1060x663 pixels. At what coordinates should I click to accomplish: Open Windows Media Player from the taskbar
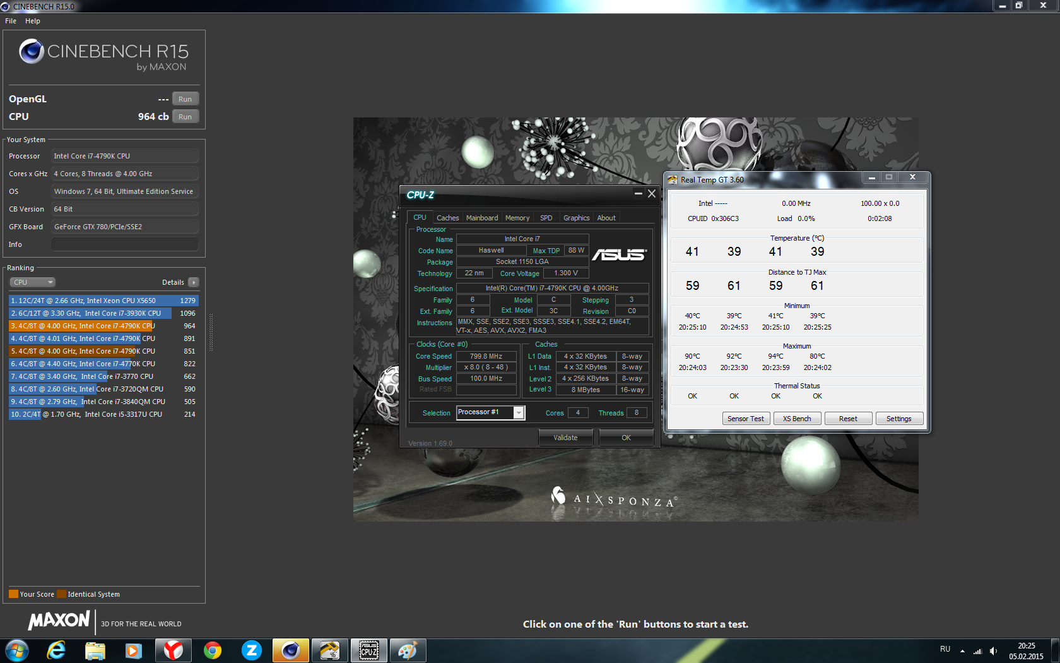(134, 650)
